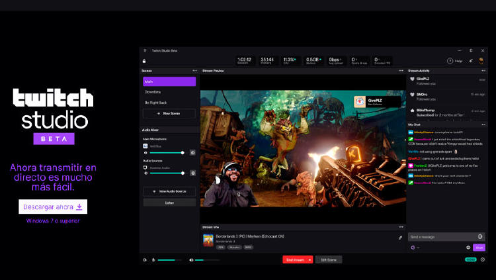Screen dimensions: 496x280
Task: Click the camera icon in bottom bar
Action: (145, 259)
